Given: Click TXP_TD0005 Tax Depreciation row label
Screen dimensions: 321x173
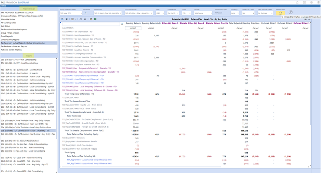Looking at the screenshot, I should tap(77, 32).
